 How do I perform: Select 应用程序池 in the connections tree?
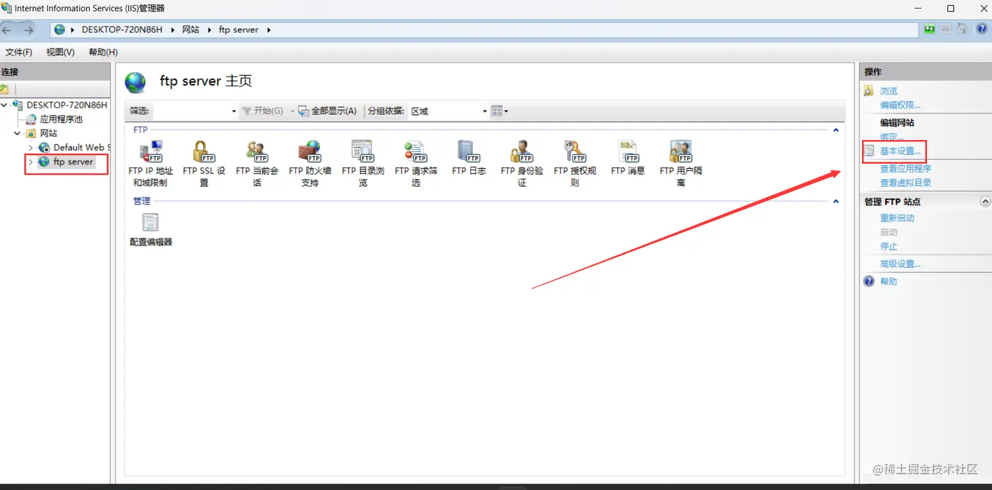[x=61, y=119]
